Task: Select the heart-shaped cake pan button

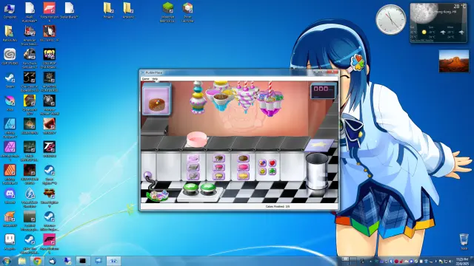Action: [193, 176]
